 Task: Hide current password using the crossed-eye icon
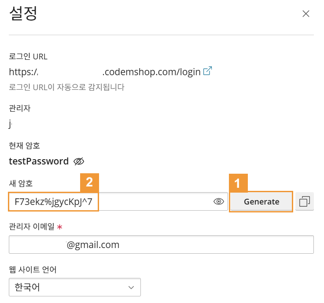79,161
